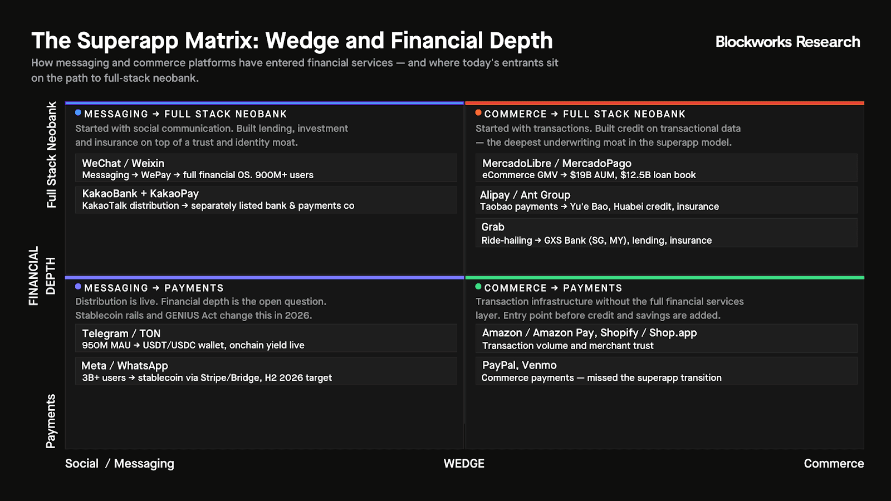Click the green bar above Commerce Payments
The width and height of the screenshot is (891, 501).
point(664,277)
